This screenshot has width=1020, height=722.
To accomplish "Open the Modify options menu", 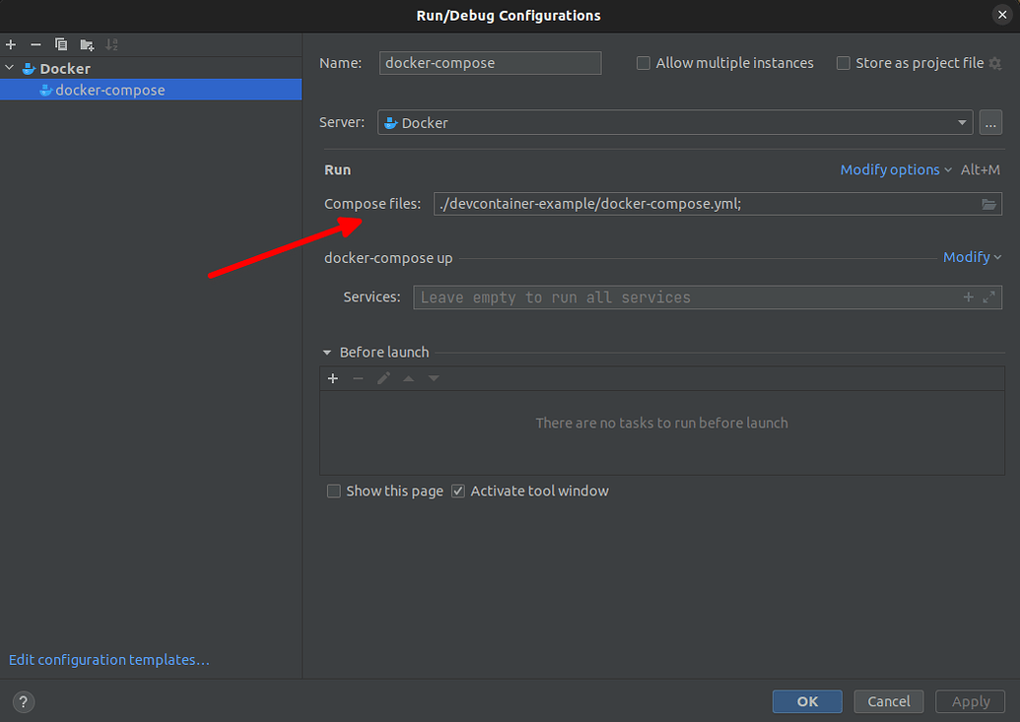I will (x=890, y=169).
